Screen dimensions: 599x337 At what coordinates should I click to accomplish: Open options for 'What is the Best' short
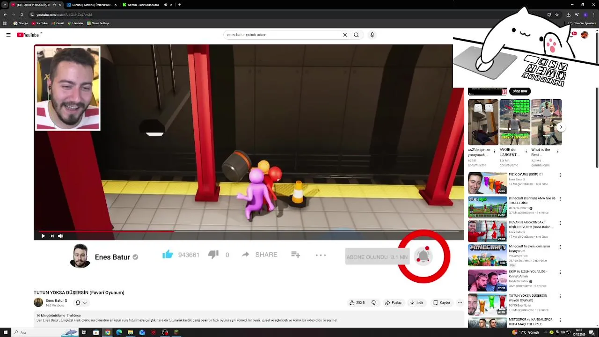(x=557, y=152)
